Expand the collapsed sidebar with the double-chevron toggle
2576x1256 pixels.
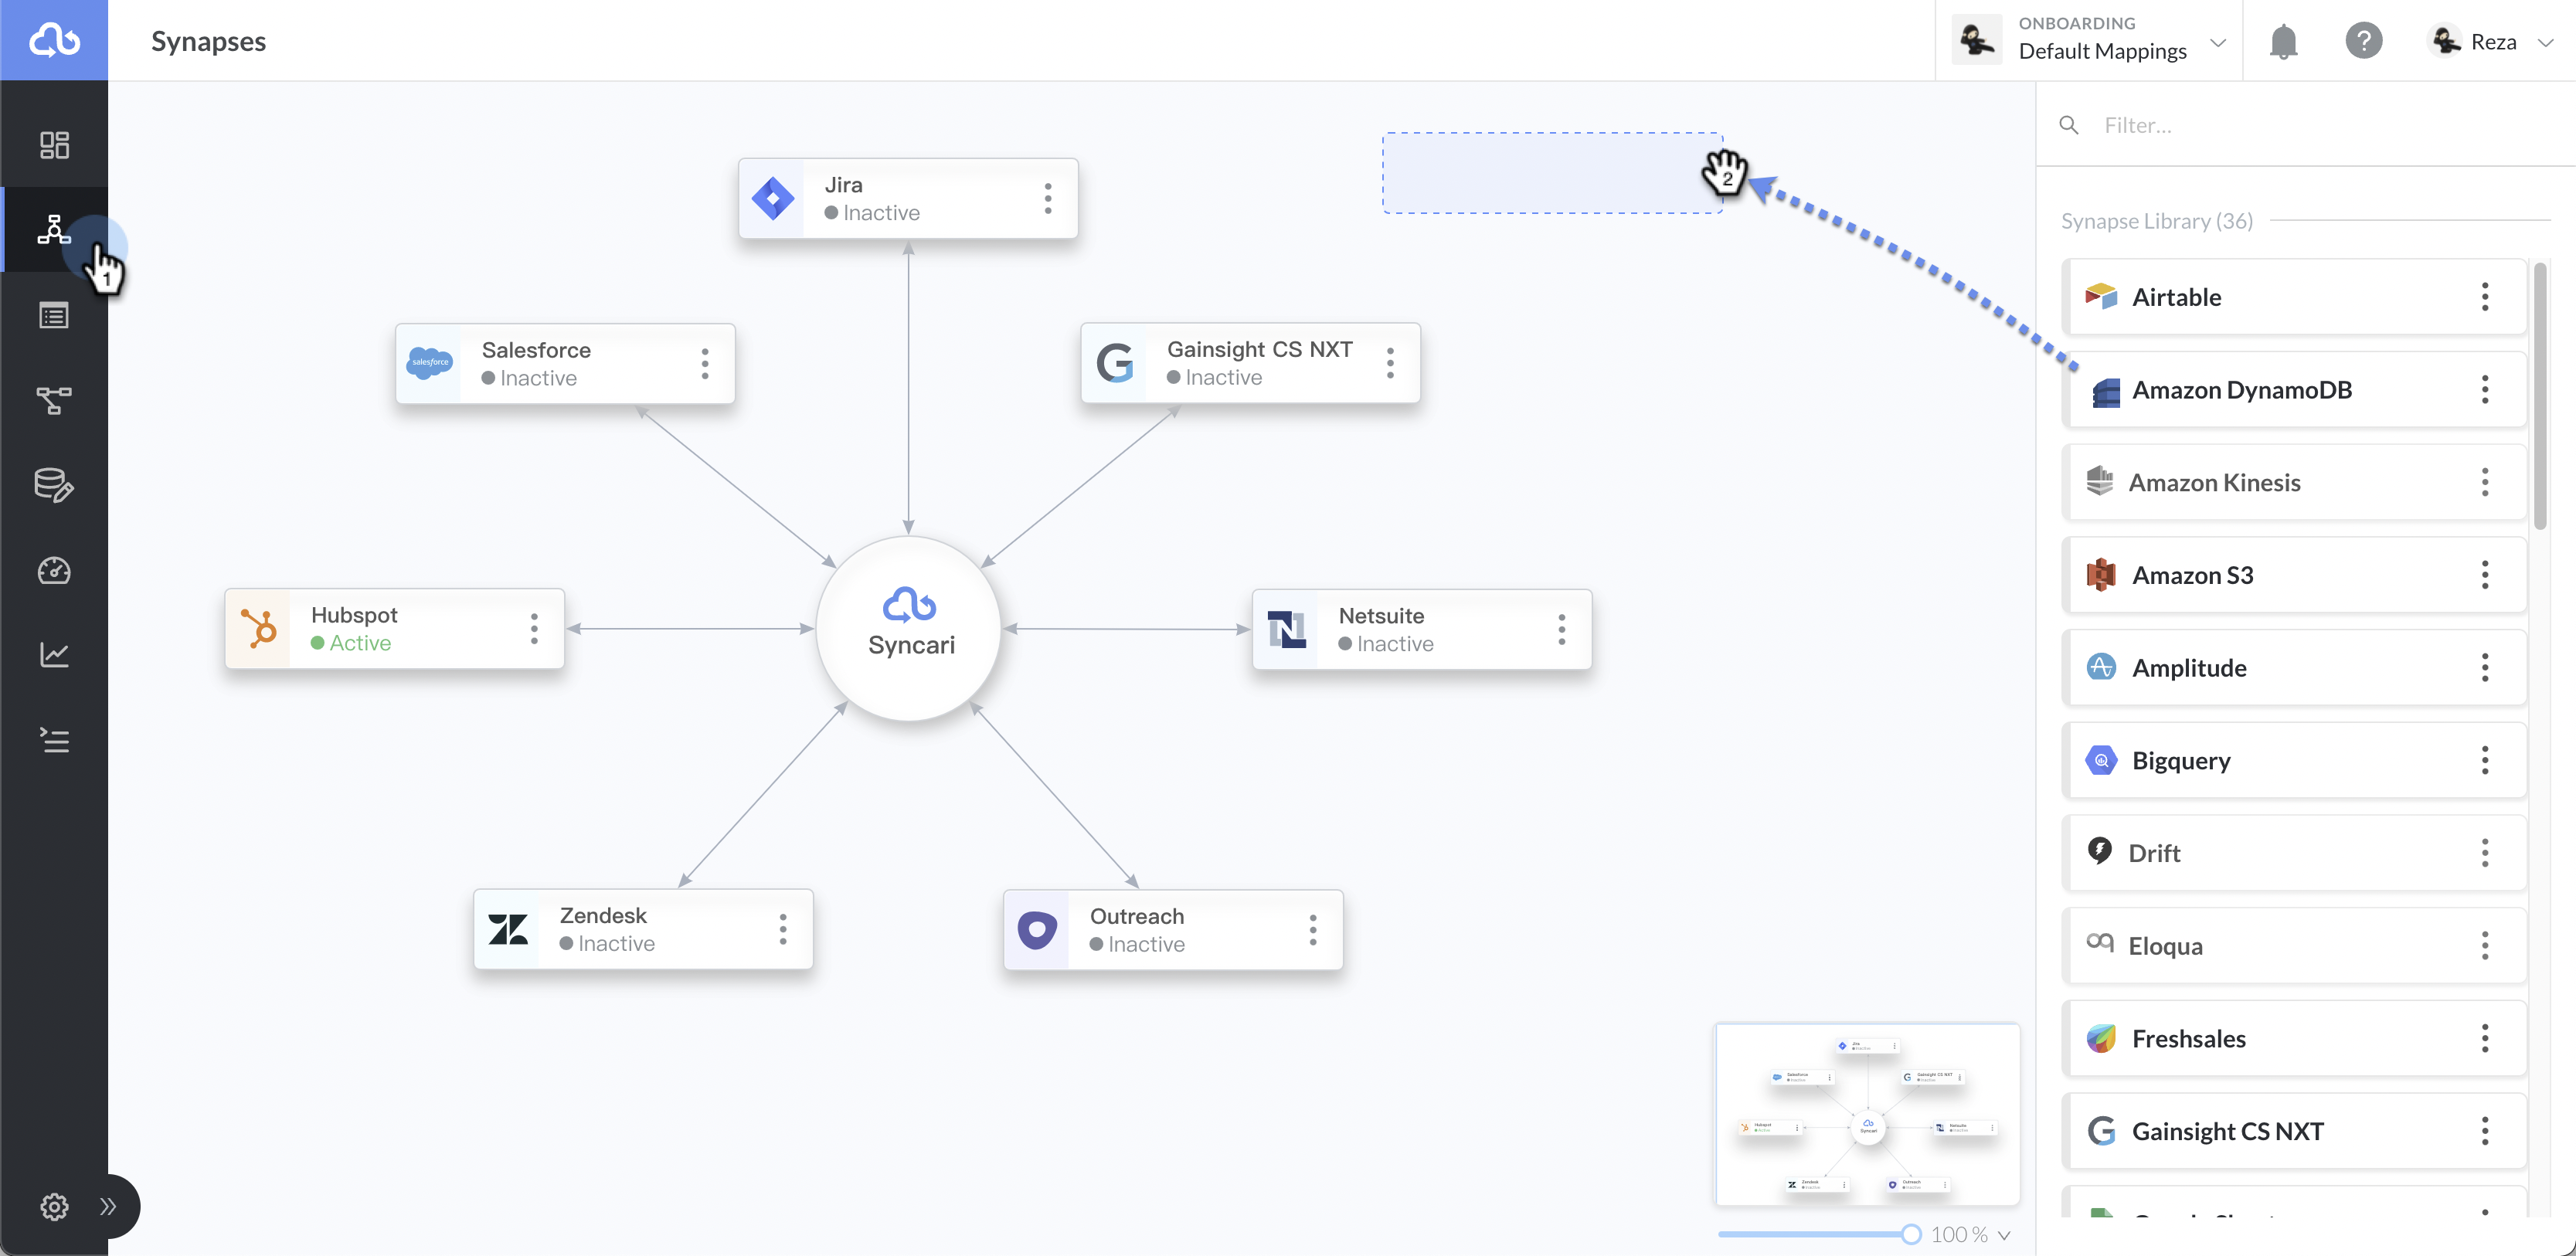(x=110, y=1207)
